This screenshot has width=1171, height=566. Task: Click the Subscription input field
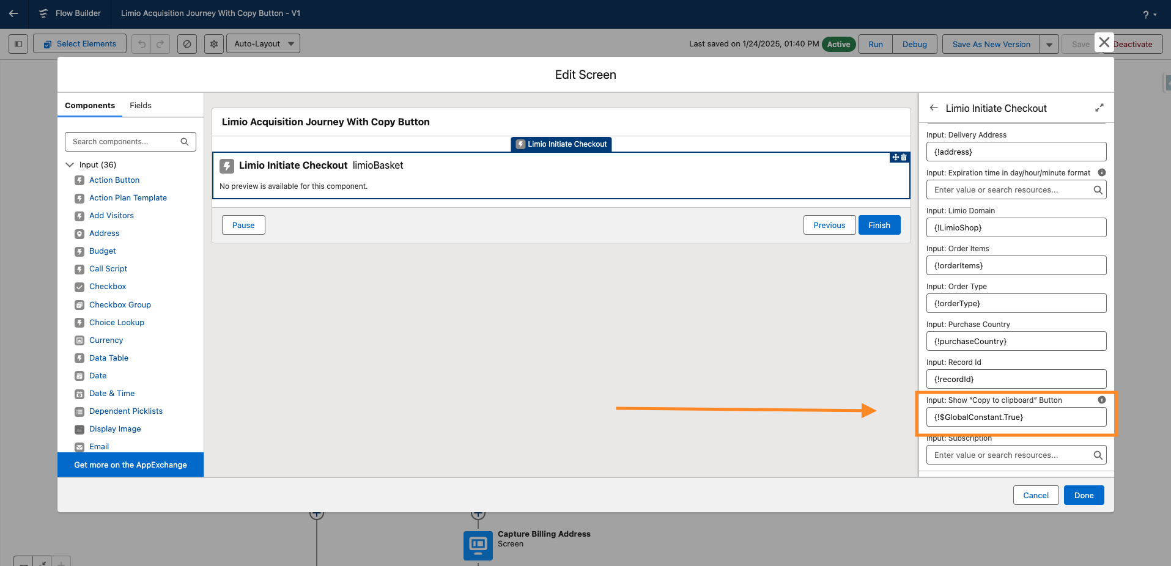point(1016,455)
